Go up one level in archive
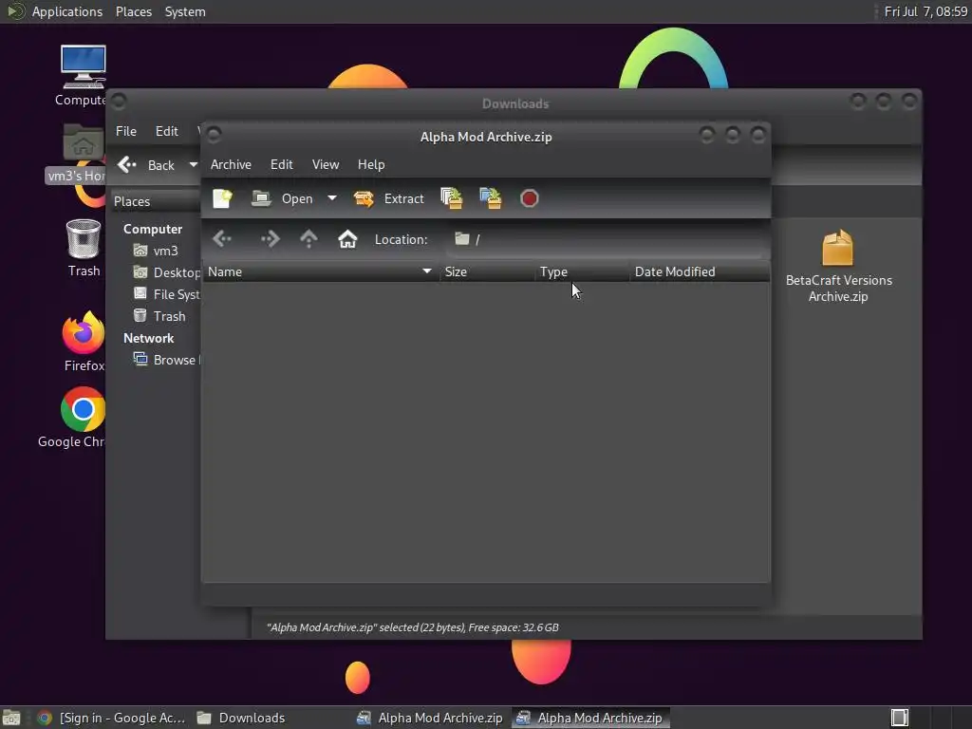This screenshot has height=729, width=972. point(308,238)
